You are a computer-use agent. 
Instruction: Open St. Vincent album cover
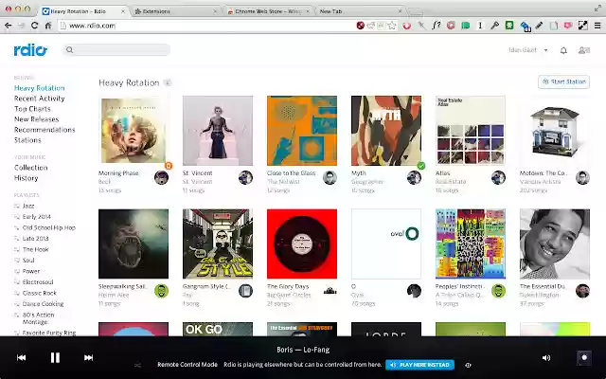[x=218, y=131]
